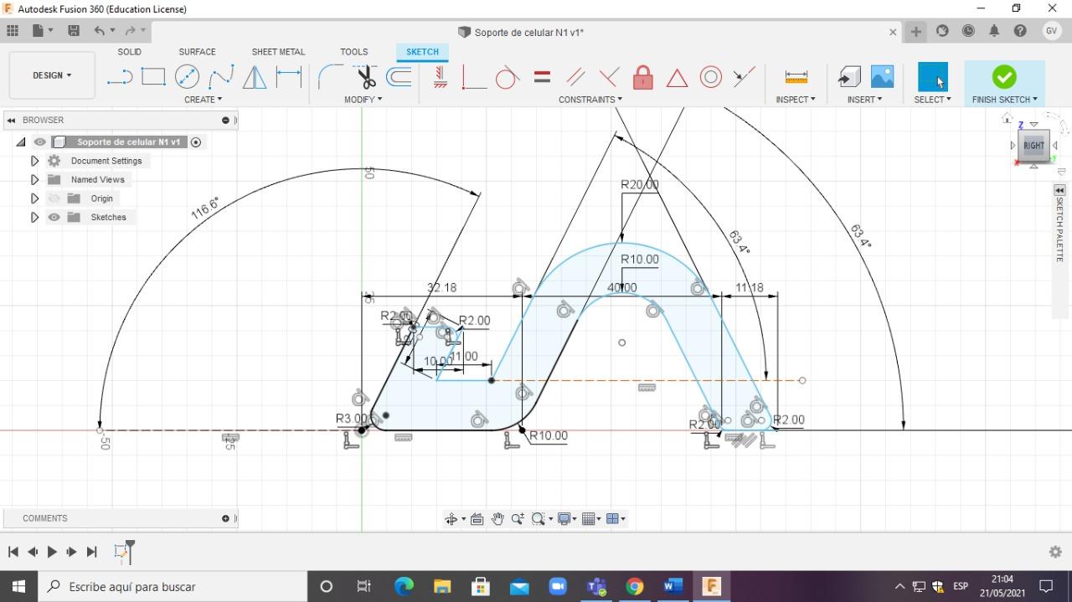Click the Save icon
Viewport: 1072px width, 602px height.
(74, 31)
